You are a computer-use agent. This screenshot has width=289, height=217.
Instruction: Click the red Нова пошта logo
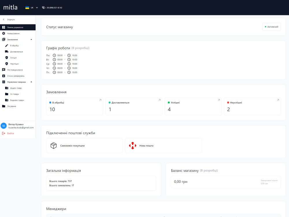coord(133,146)
